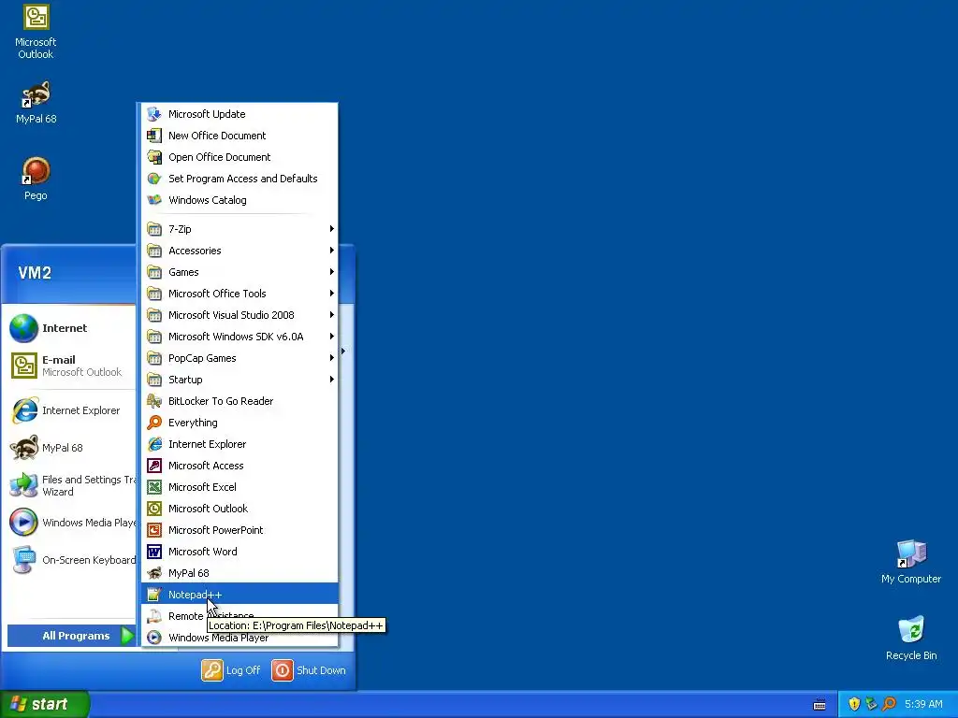Open Microsoft Update from programs list
The height and width of the screenshot is (718, 958).
(x=239, y=114)
